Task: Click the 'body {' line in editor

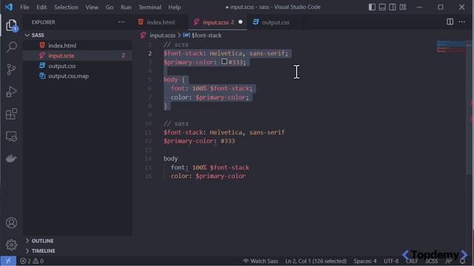Action: [174, 80]
